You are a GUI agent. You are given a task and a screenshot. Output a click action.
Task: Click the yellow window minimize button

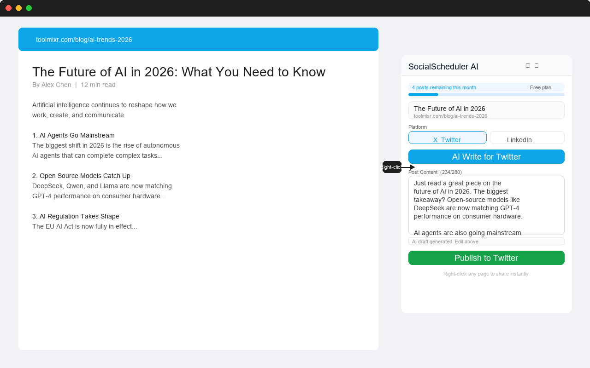pos(18,8)
